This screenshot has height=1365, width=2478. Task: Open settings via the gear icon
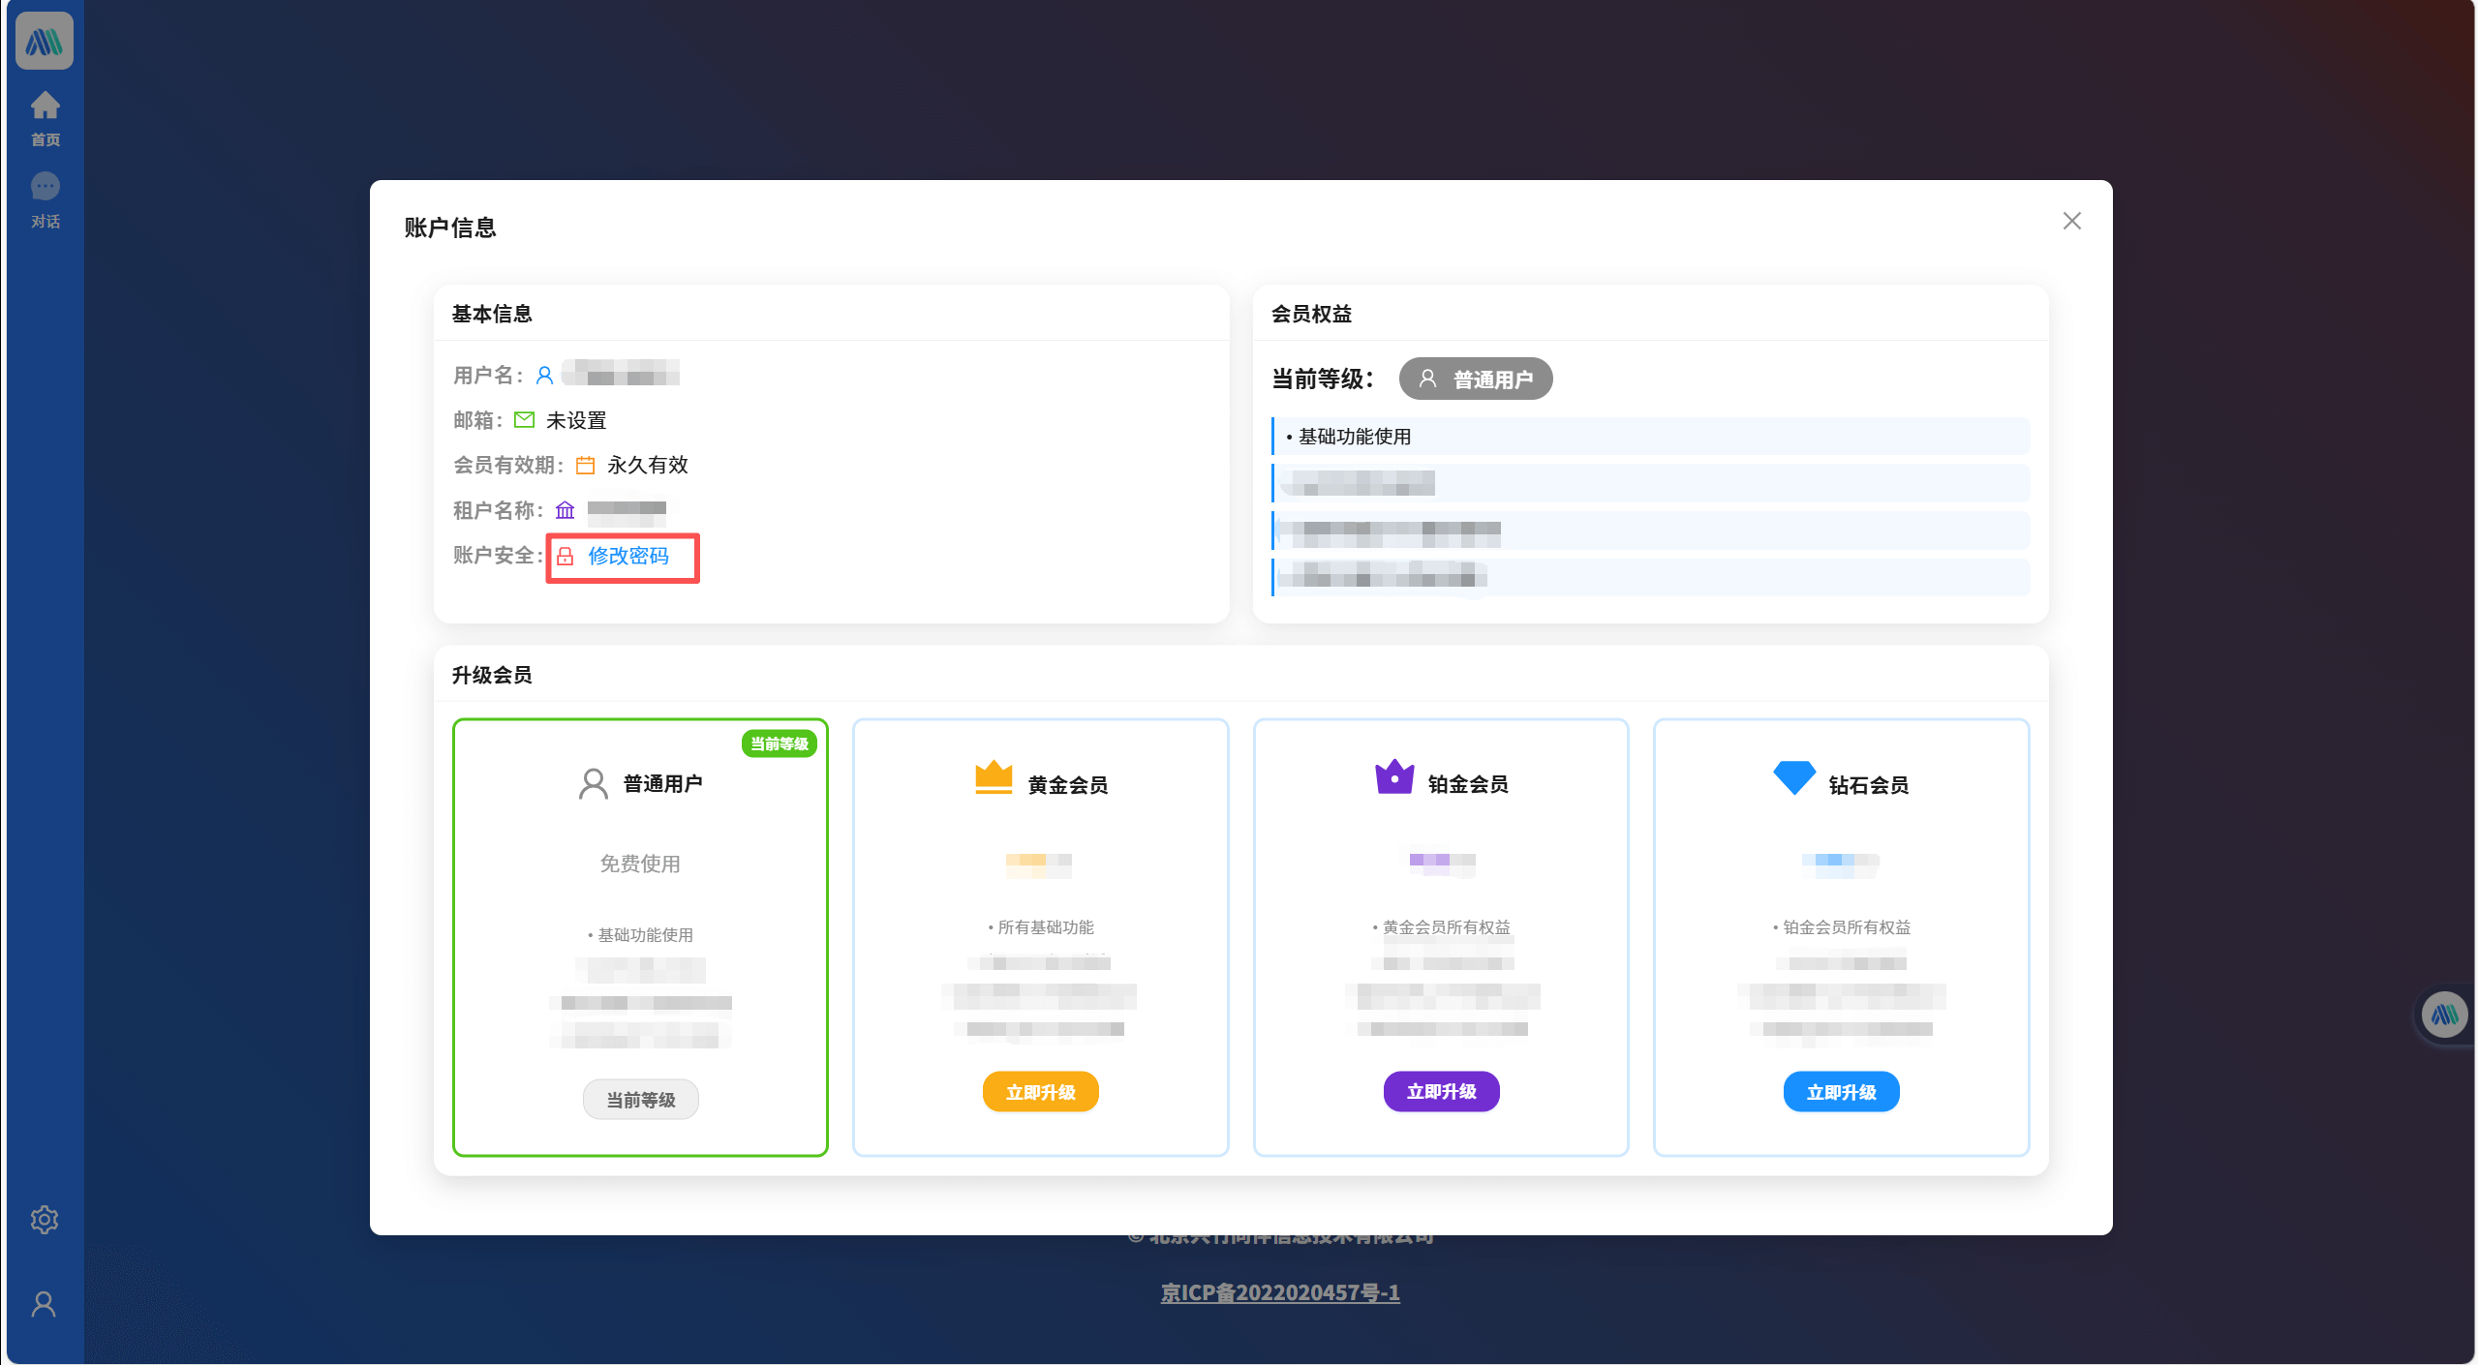pyautogui.click(x=45, y=1219)
